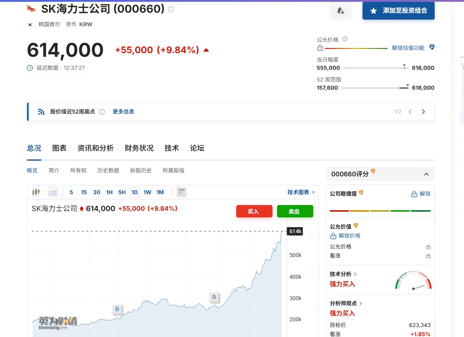Switch the chart to area type

[53, 192]
